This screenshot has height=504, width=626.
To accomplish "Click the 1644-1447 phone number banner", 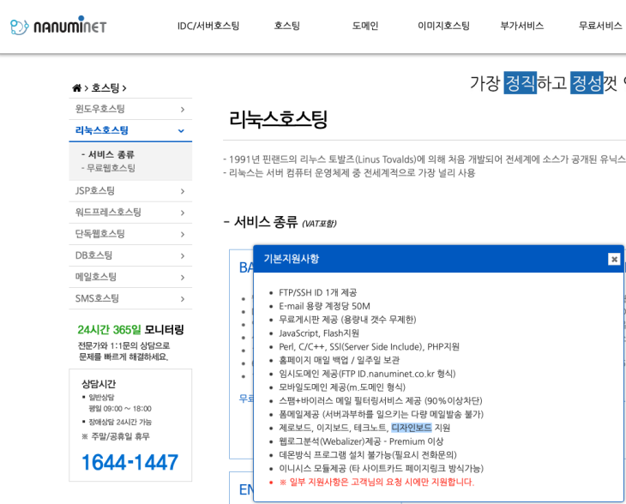I will [x=129, y=462].
